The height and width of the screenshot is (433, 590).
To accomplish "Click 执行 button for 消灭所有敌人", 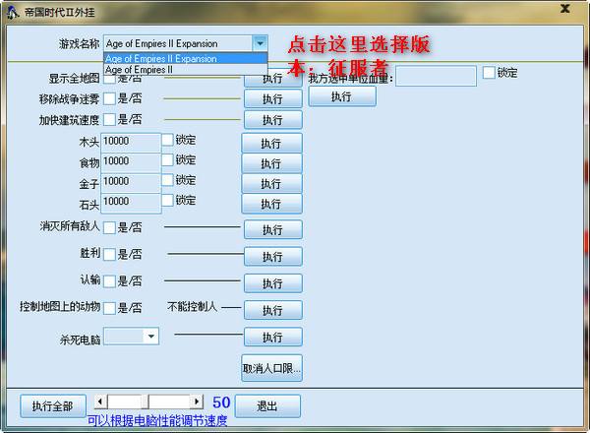I will coord(272,229).
